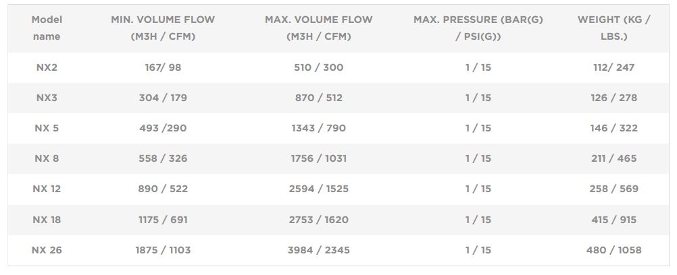Click the MAX. PRESSURE column header
Screen dimensions: 677x275
478,28
